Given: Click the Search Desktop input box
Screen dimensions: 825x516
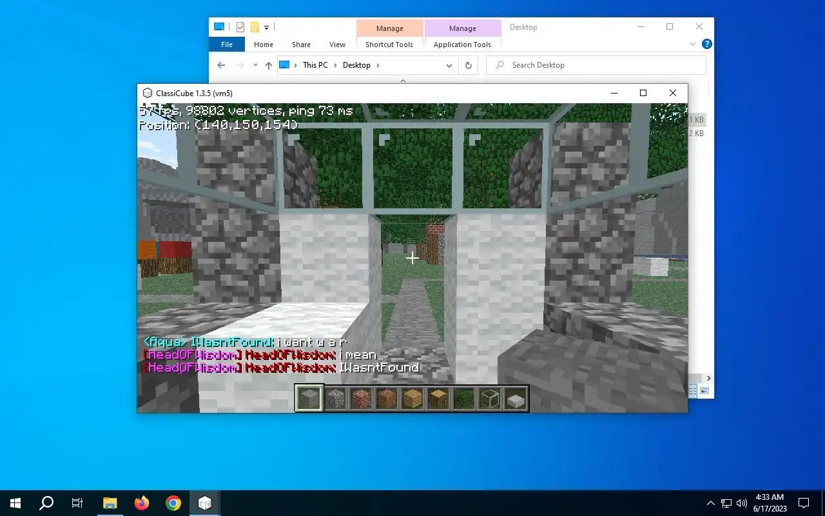Looking at the screenshot, I should click(596, 65).
